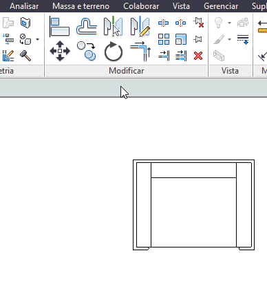Viewport: 267px width, 286px height.
Task: Activate the Offset tool icon
Action: click(87, 27)
